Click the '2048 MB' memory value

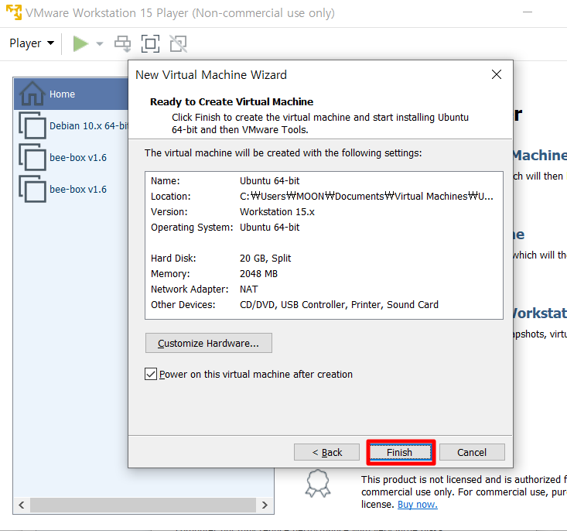click(x=258, y=274)
